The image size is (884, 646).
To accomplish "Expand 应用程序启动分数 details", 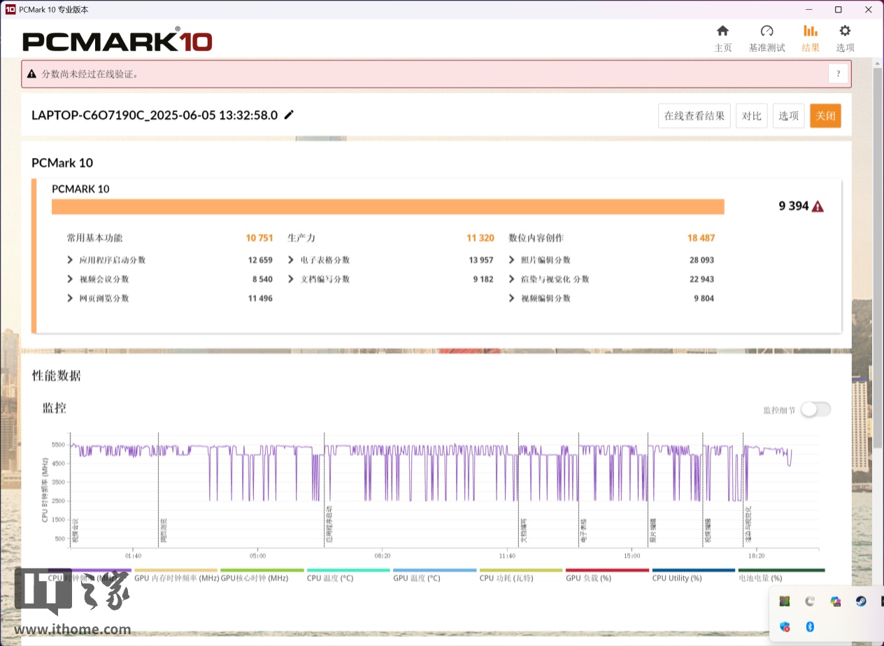I will pos(70,260).
